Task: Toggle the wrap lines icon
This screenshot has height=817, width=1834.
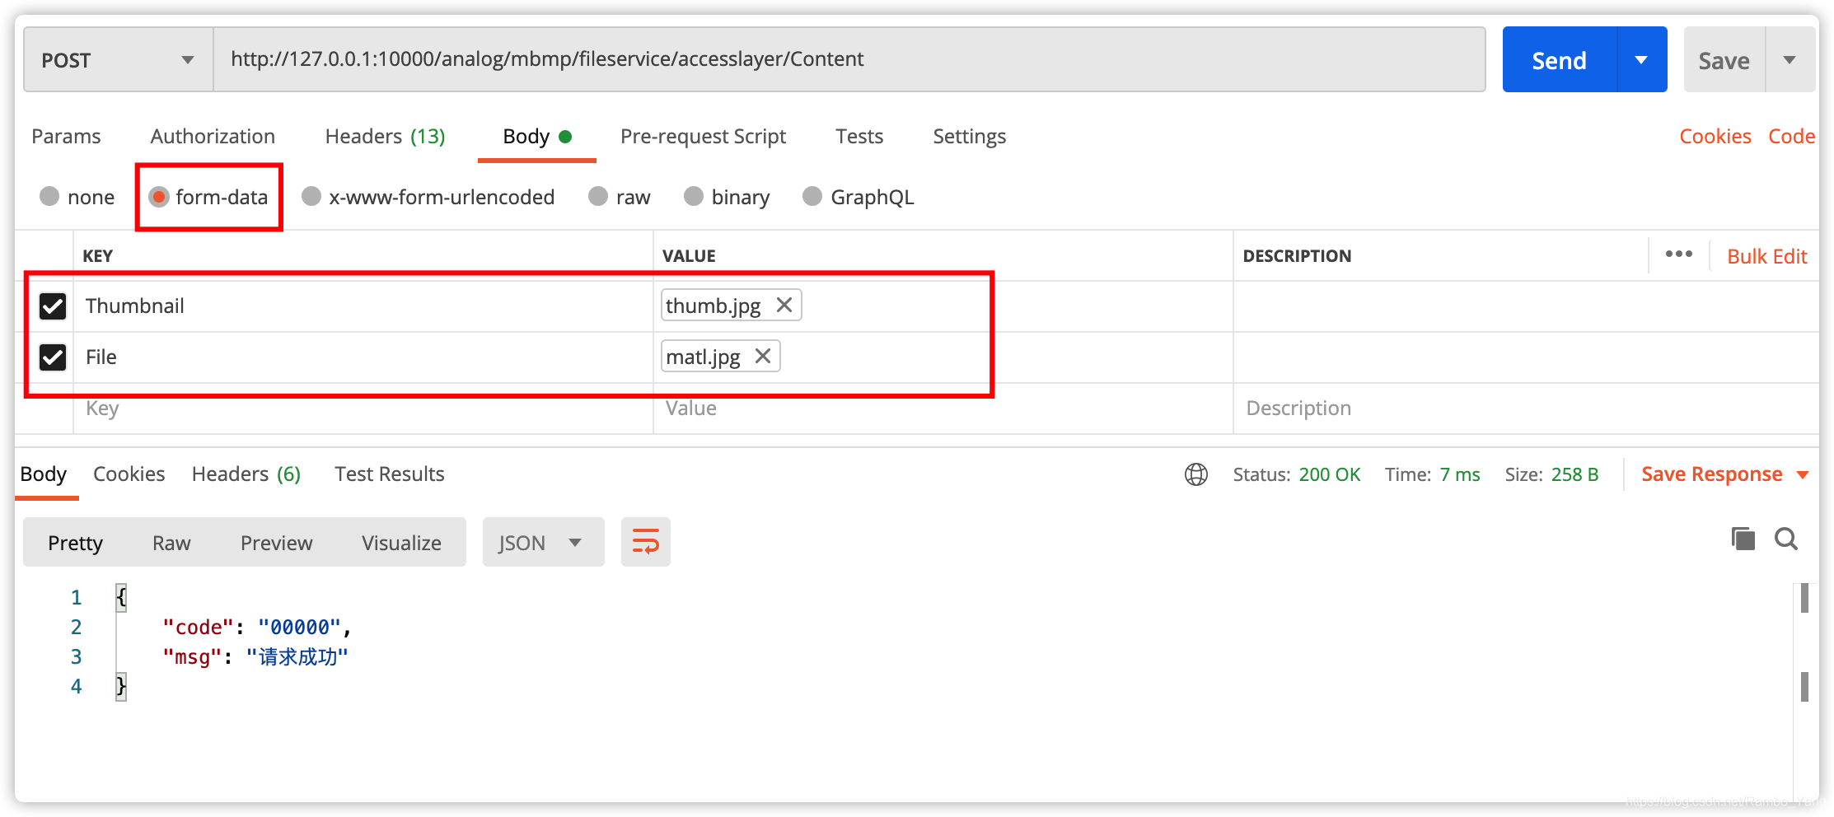Action: 645,542
